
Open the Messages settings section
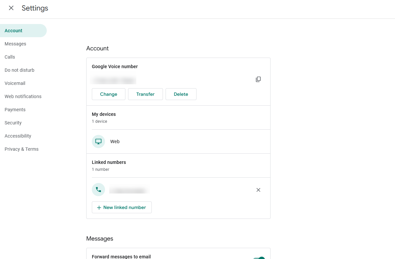15,43
